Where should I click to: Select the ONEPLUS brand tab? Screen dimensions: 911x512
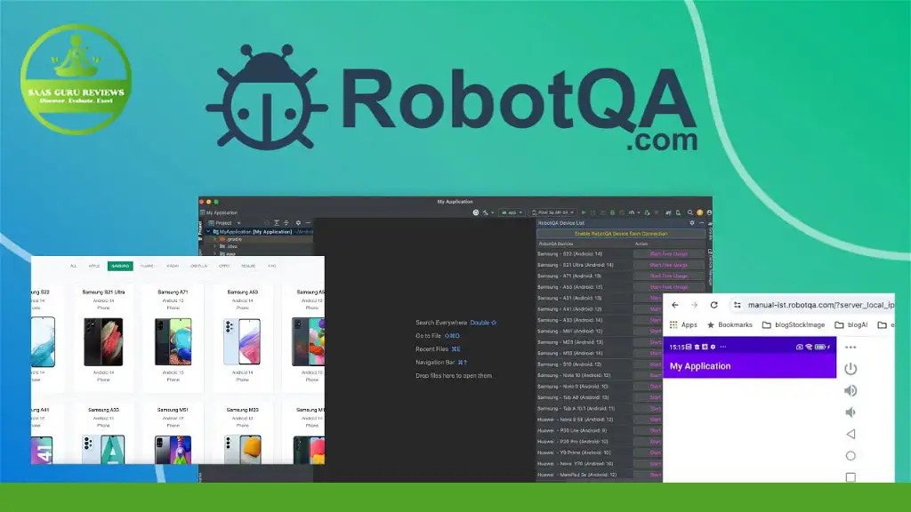(x=198, y=266)
